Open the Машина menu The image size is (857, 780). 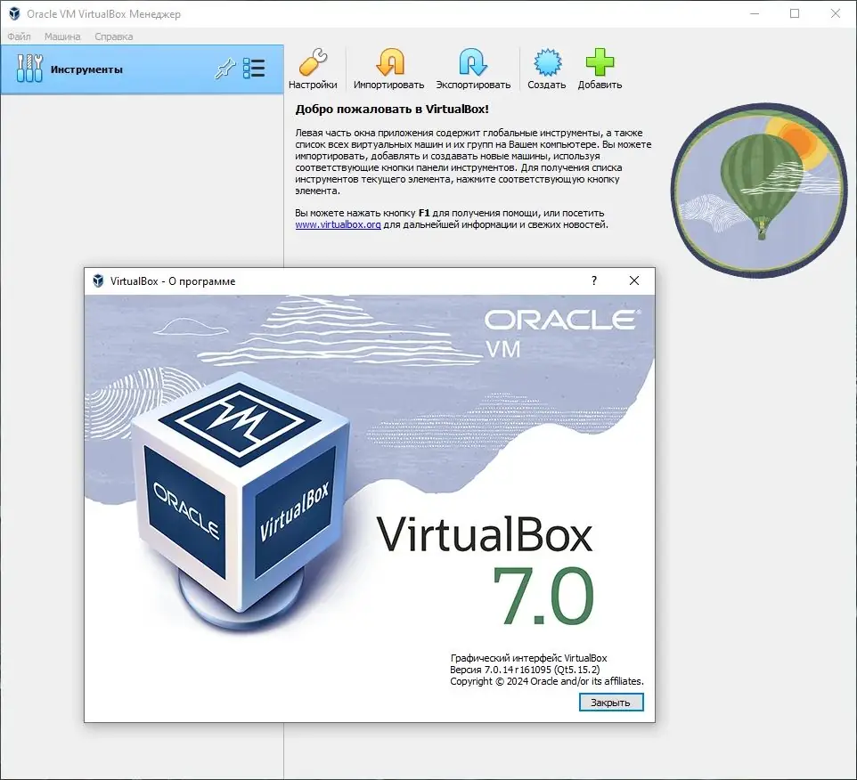pyautogui.click(x=62, y=37)
